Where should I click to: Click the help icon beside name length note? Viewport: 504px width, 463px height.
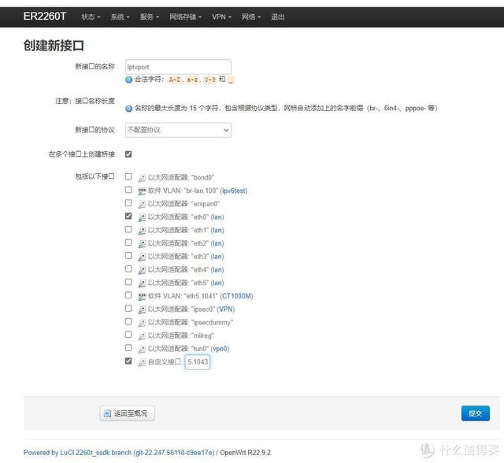point(128,109)
